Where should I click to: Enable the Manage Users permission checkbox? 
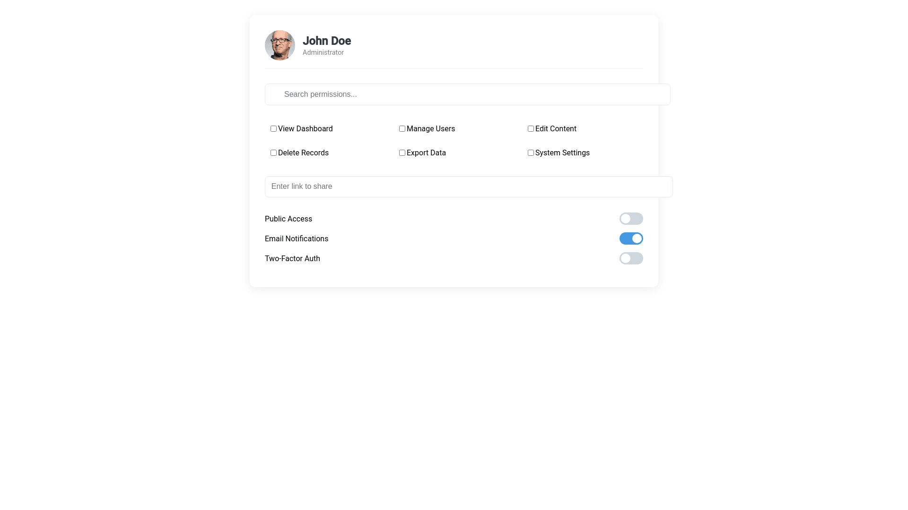point(402,128)
